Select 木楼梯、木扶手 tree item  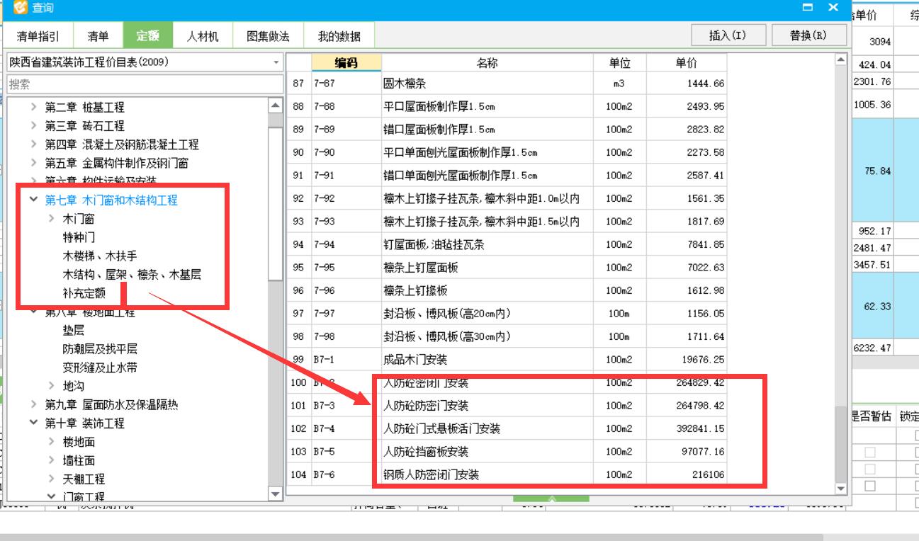(99, 256)
